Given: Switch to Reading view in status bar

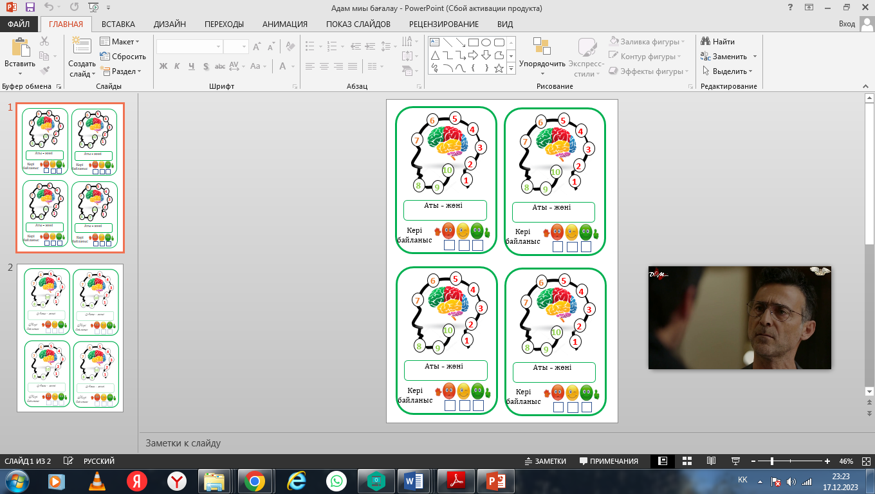Looking at the screenshot, I should point(711,461).
